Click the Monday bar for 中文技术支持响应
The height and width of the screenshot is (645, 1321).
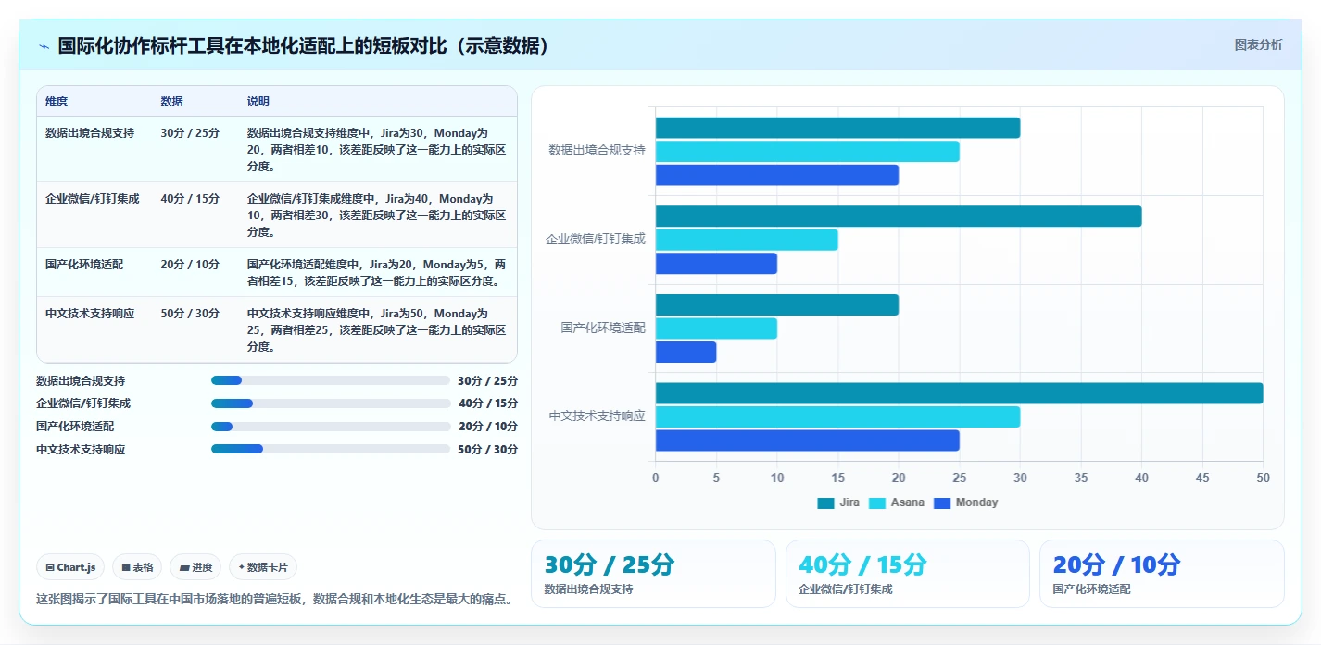pos(807,440)
